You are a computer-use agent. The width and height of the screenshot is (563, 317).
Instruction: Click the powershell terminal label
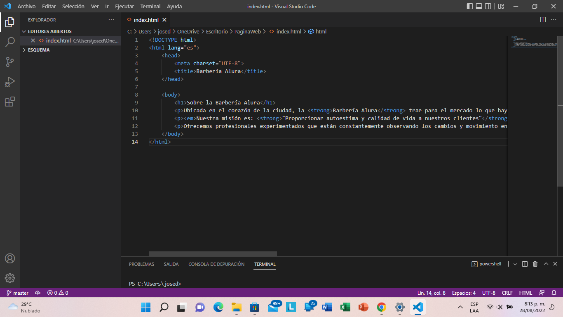[x=486, y=264]
